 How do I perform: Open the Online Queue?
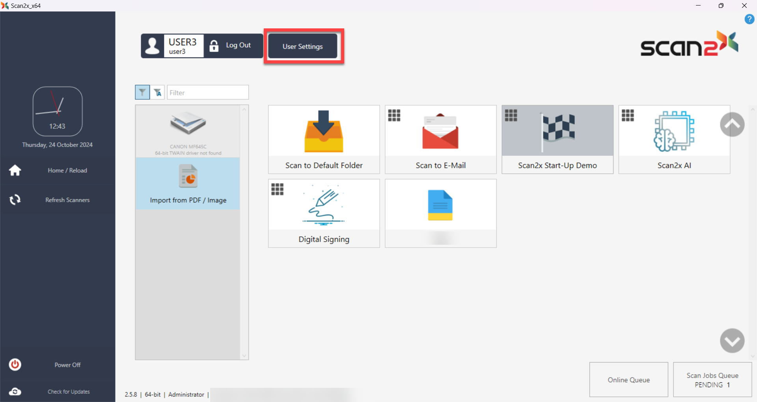628,380
